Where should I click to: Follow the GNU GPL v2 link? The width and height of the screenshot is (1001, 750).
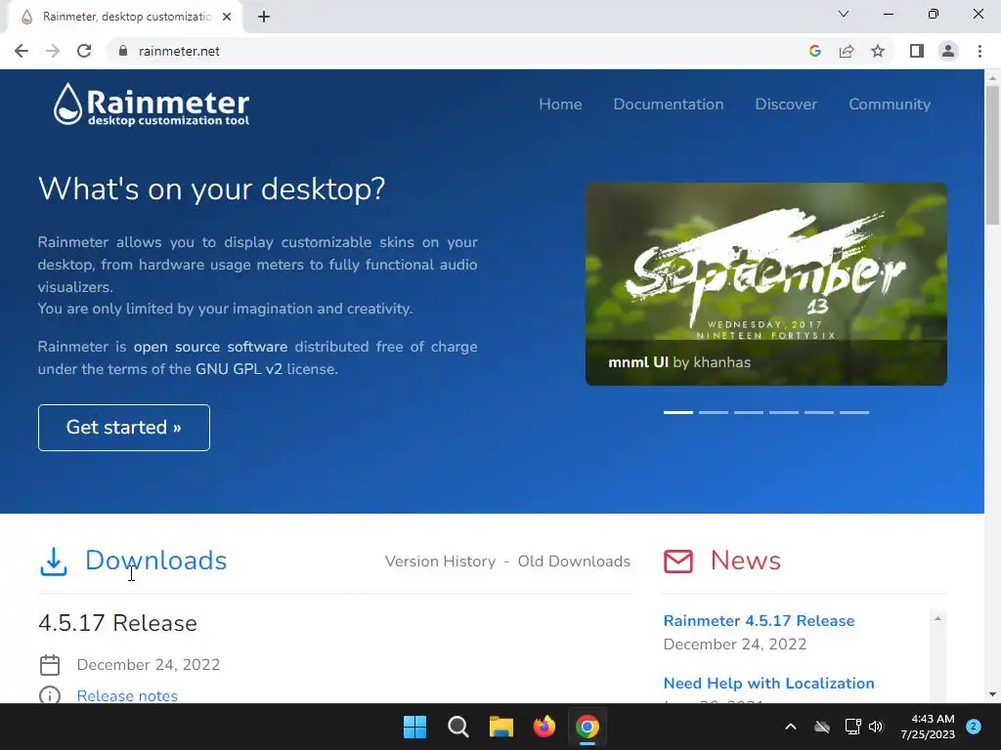(239, 368)
